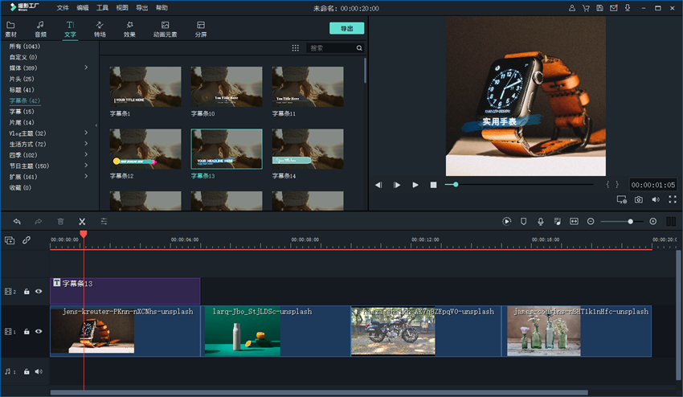The image size is (683, 397).
Task: Enter fullscreen preview mode
Action: [673, 199]
